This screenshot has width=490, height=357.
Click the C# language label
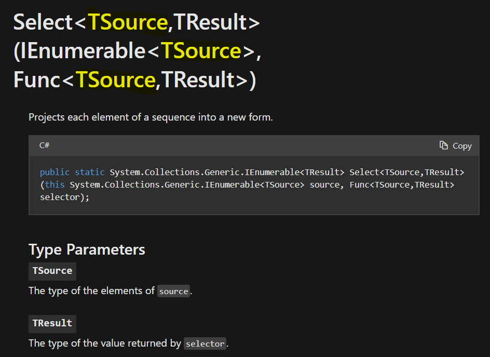click(x=45, y=146)
